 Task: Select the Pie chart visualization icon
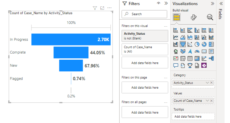click(x=197, y=44)
